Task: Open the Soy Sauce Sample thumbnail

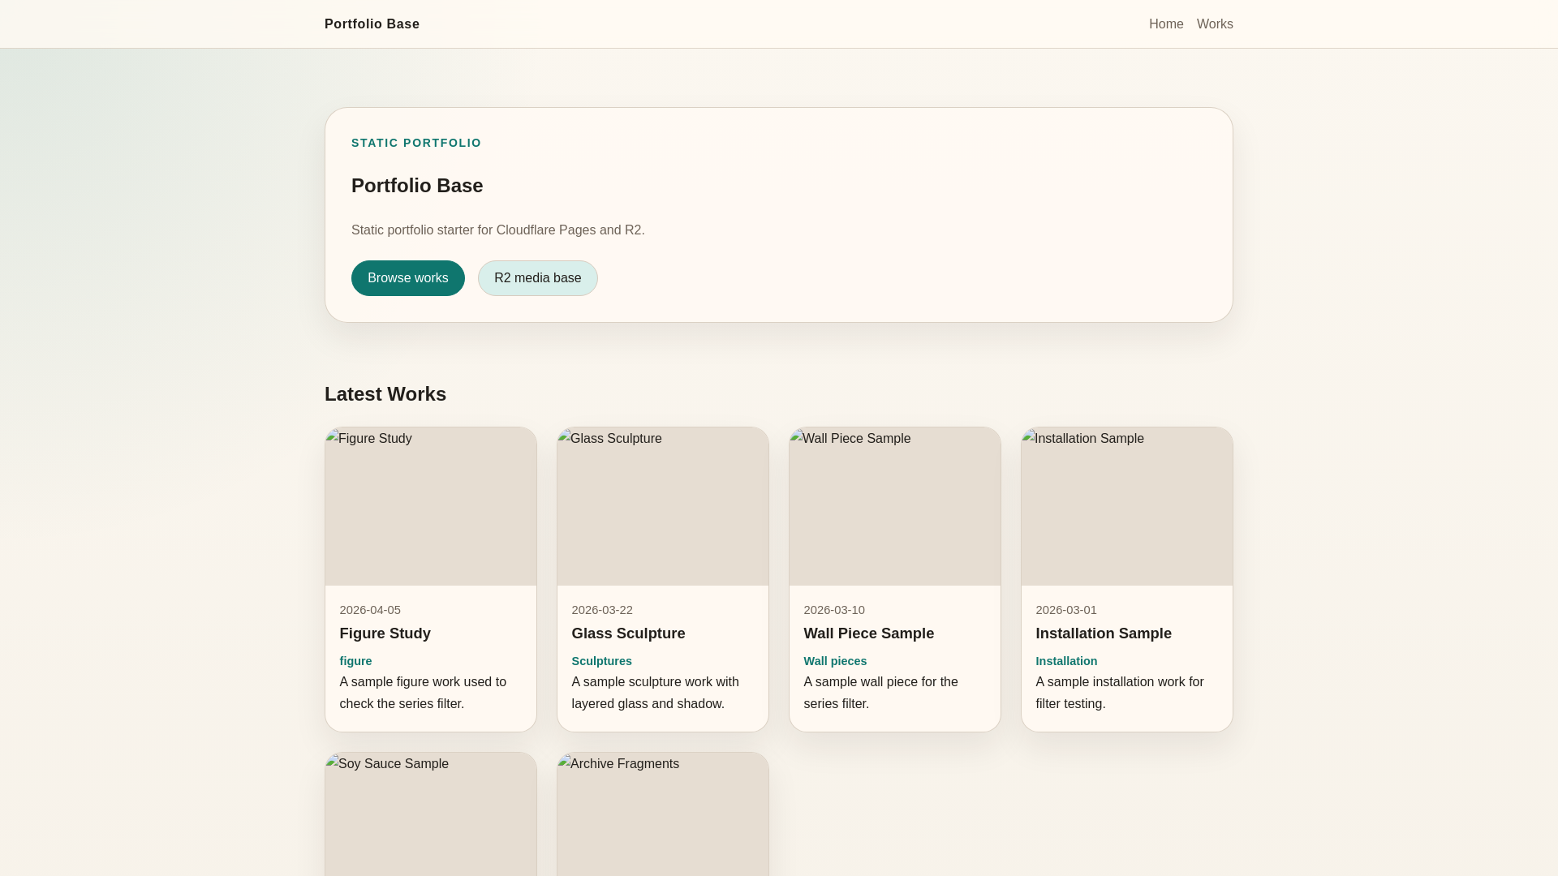Action: (431, 814)
